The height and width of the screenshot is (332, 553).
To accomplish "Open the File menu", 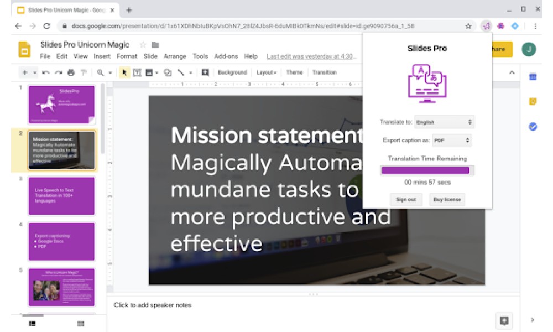I will pyautogui.click(x=45, y=56).
